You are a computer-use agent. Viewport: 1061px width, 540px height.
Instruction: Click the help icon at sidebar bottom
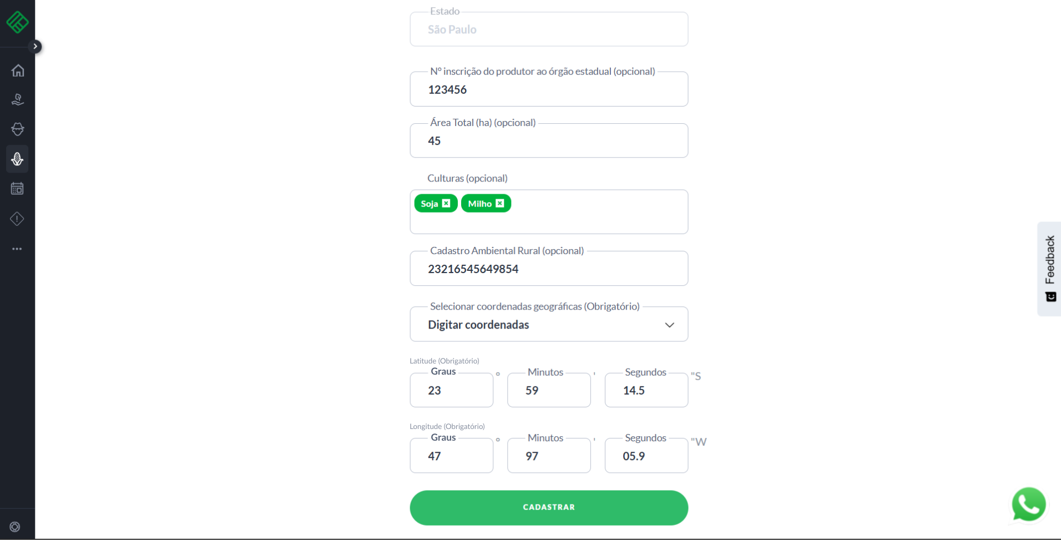coord(15,527)
